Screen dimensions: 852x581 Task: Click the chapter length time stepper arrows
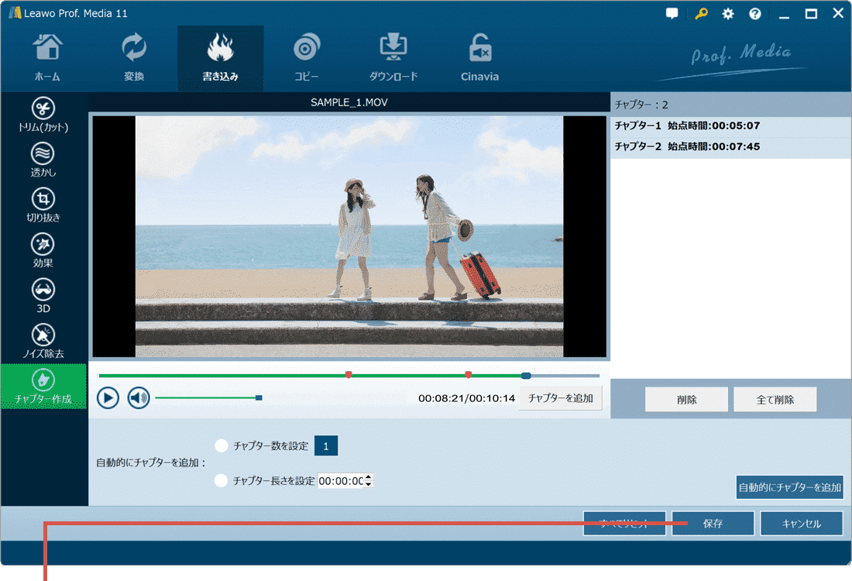click(x=369, y=480)
